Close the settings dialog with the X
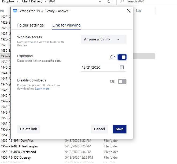 129,11
